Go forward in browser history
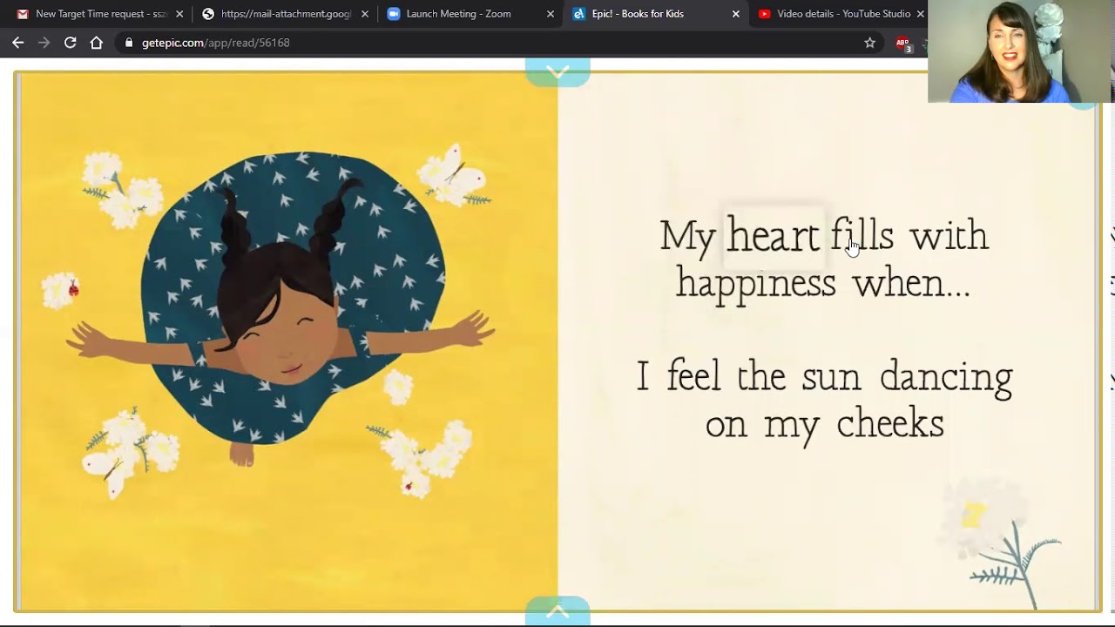 pyautogui.click(x=44, y=43)
